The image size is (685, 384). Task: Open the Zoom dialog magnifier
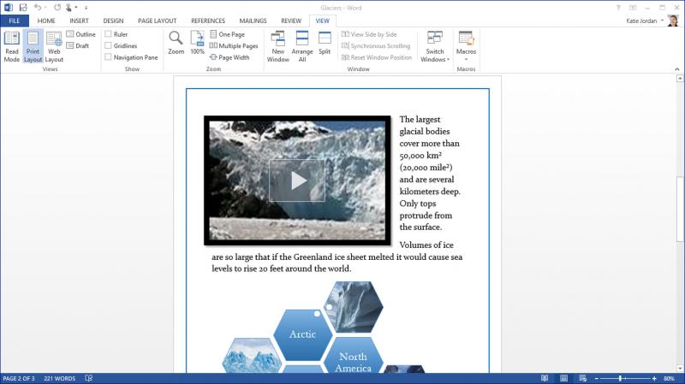176,43
